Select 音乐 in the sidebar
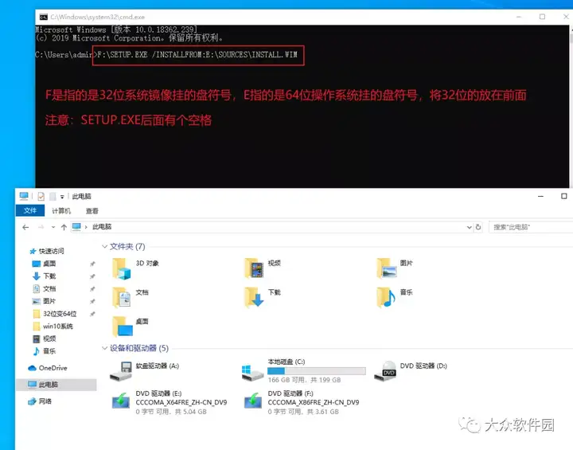Image resolution: width=573 pixels, height=450 pixels. click(x=49, y=351)
